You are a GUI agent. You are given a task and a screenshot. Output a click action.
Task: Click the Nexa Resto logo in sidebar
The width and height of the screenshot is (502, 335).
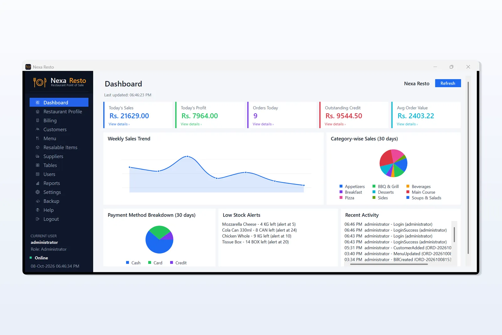coord(60,82)
